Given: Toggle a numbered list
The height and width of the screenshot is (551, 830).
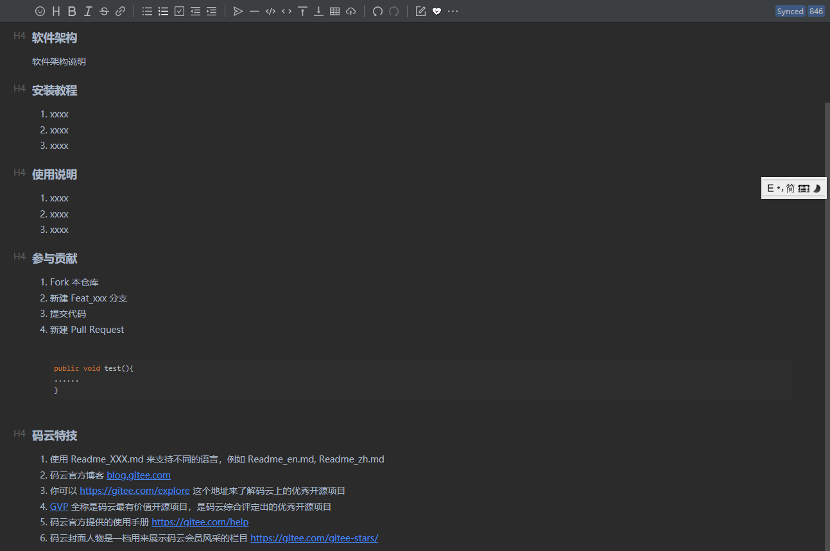Looking at the screenshot, I should [x=163, y=11].
